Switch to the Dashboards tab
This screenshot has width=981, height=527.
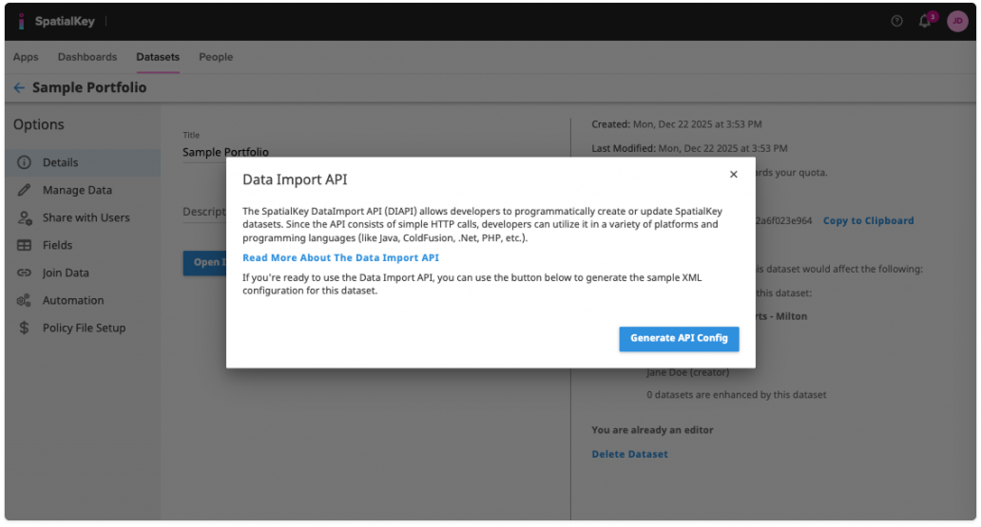87,57
